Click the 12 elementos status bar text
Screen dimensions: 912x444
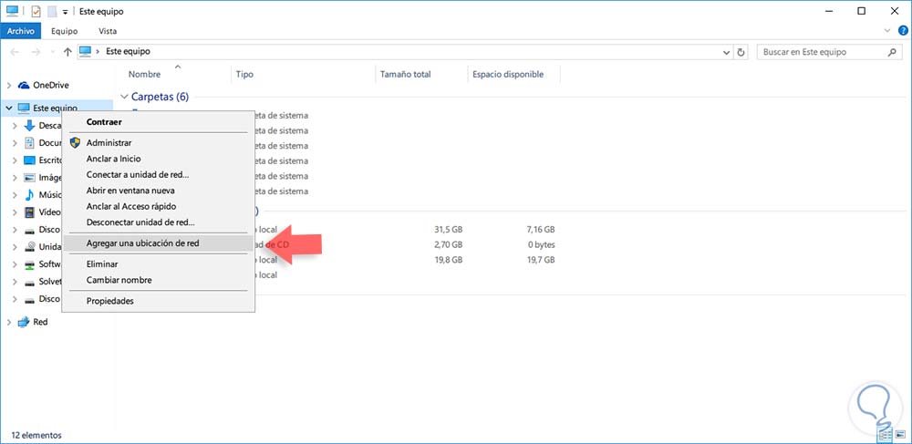36,435
